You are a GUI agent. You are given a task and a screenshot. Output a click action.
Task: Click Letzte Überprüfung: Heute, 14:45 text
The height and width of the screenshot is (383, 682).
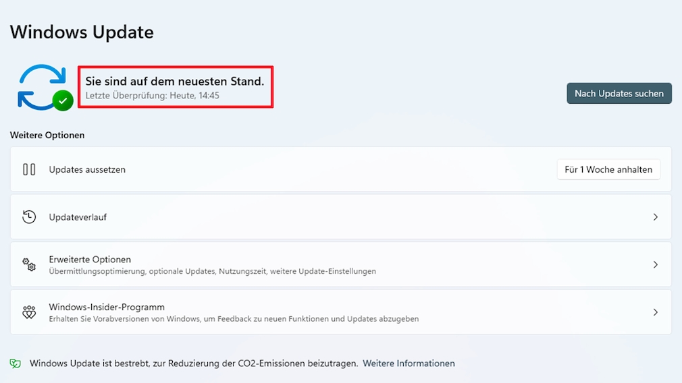[x=152, y=96]
